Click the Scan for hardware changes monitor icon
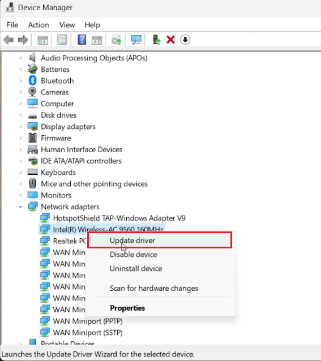This screenshot has height=361, width=321. point(136,40)
